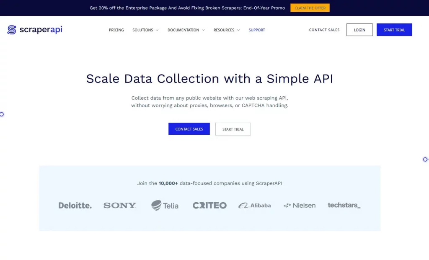Click the CRITEO logo
Screen dimensions: 429x260
point(209,205)
